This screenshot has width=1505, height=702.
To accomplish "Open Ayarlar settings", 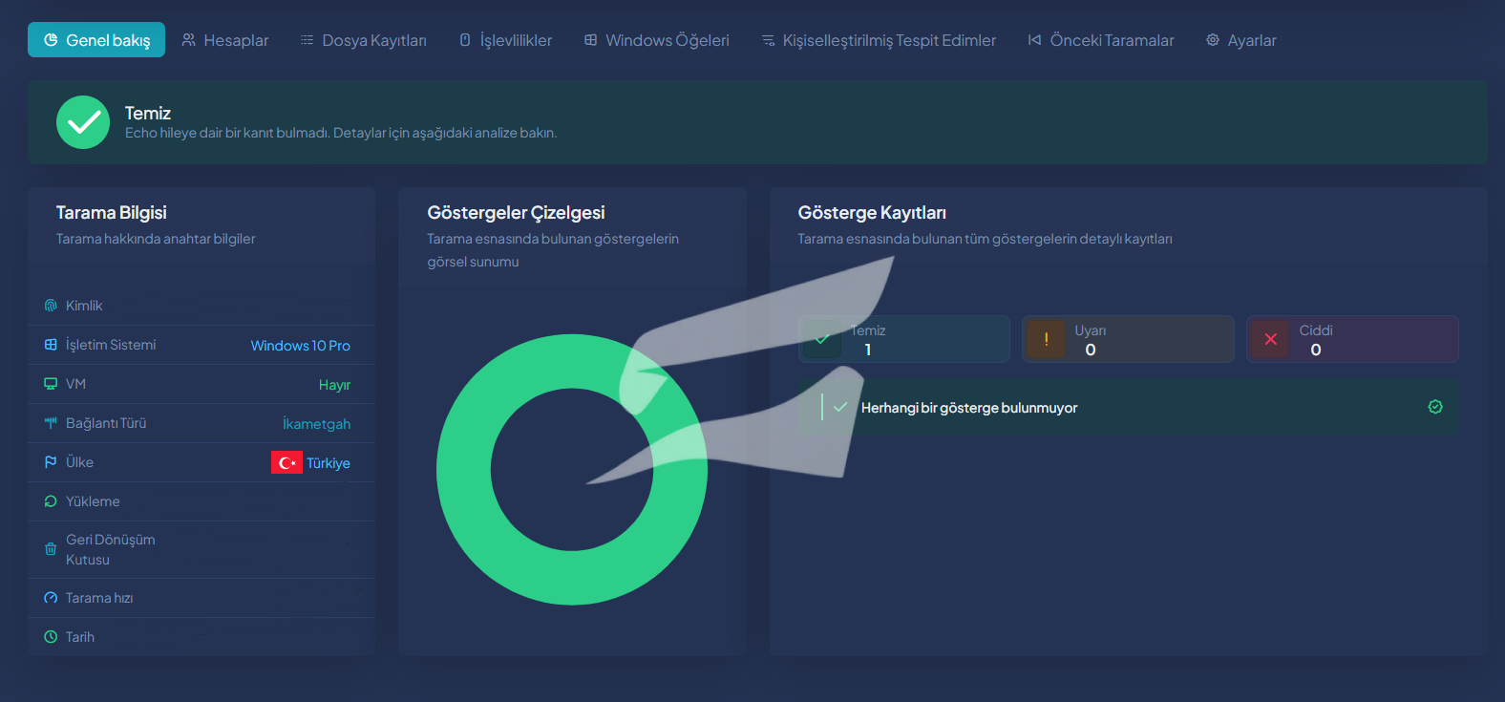I will coord(1240,40).
